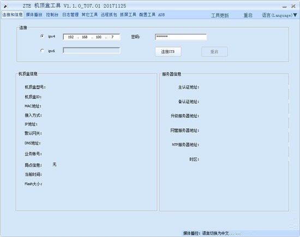
Task: Click the DNS地址: label
Action: [x=33, y=143]
